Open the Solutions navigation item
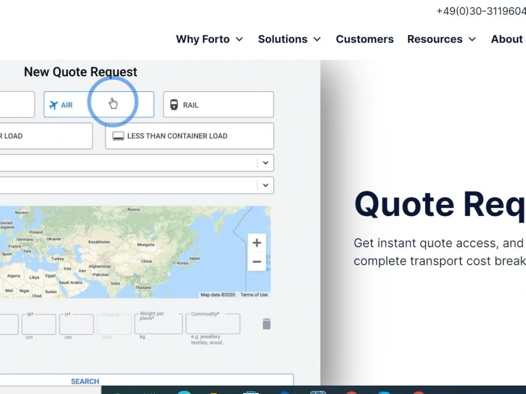Viewport: 526px width, 394px height. 283,39
